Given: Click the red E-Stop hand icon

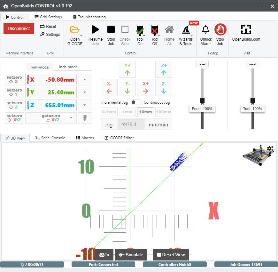Looking at the screenshot, I should pyautogui.click(x=220, y=30).
